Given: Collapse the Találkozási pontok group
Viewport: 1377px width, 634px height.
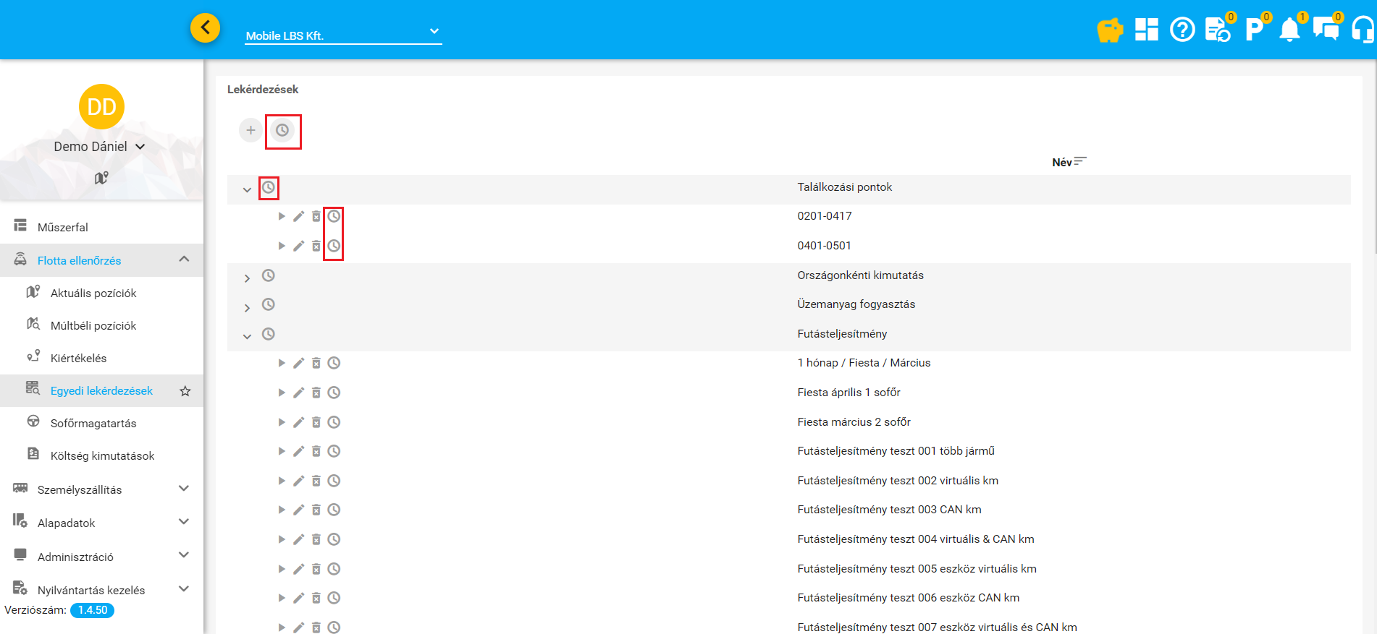Looking at the screenshot, I should pos(247,189).
